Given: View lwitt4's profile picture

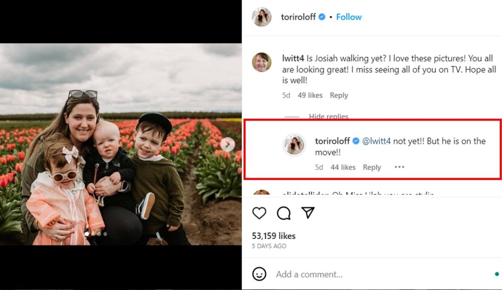Looking at the screenshot, I should (262, 62).
